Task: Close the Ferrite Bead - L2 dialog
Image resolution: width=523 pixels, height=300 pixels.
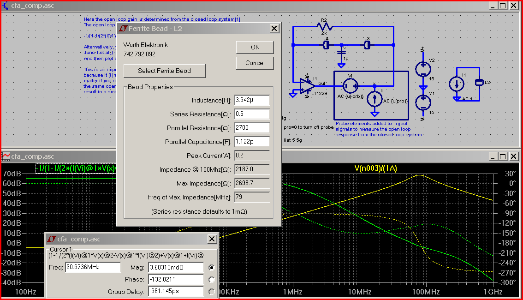Action: (x=274, y=29)
